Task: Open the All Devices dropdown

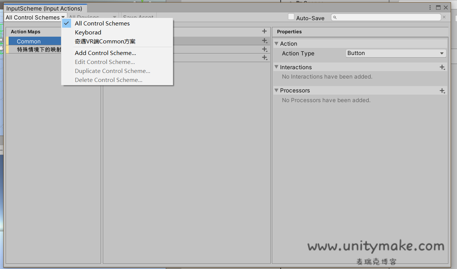Action: point(92,17)
